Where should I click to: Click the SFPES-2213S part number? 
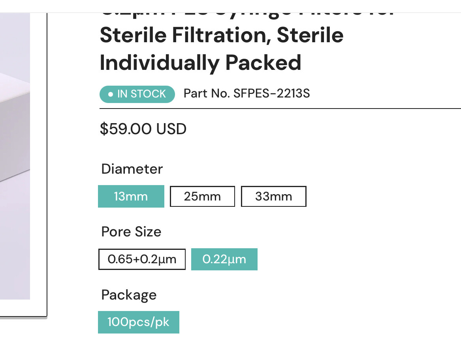pyautogui.click(x=272, y=94)
